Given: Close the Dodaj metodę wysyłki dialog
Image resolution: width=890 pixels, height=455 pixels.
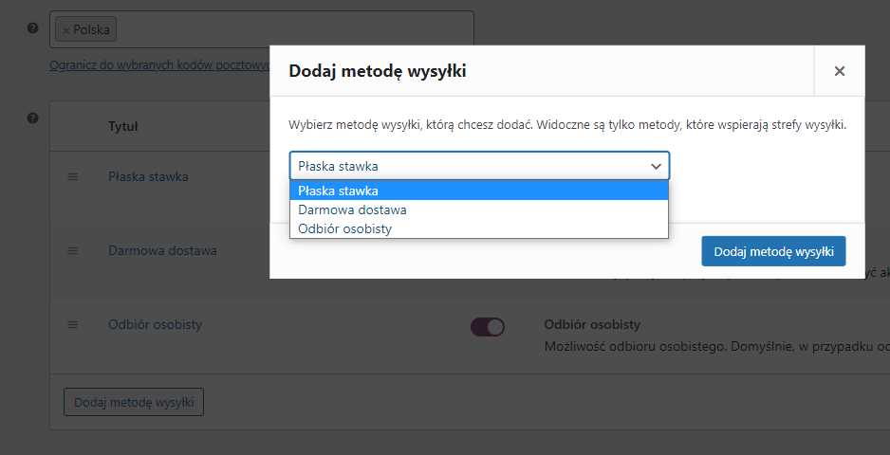Looking at the screenshot, I should pos(840,71).
